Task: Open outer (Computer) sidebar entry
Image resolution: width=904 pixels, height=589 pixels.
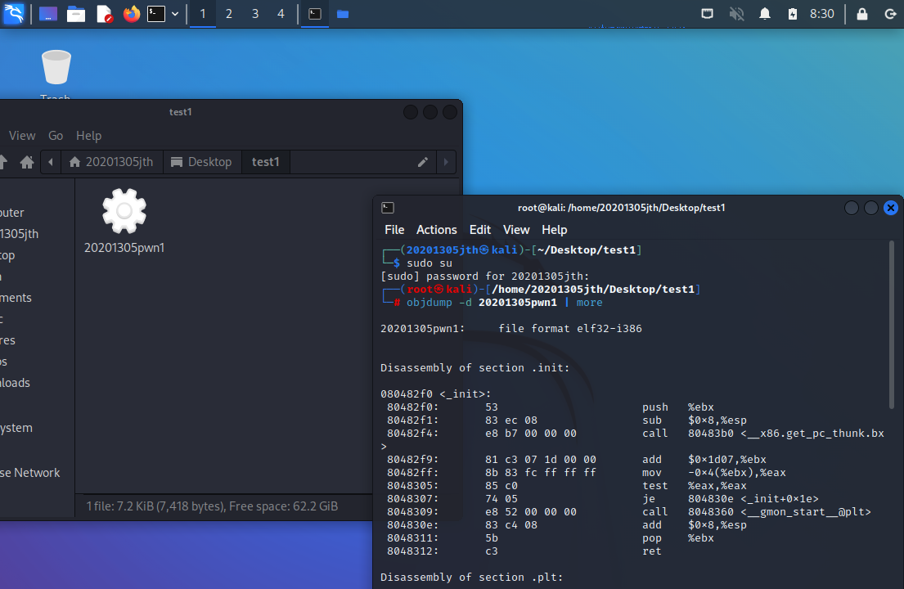Action: click(x=12, y=213)
